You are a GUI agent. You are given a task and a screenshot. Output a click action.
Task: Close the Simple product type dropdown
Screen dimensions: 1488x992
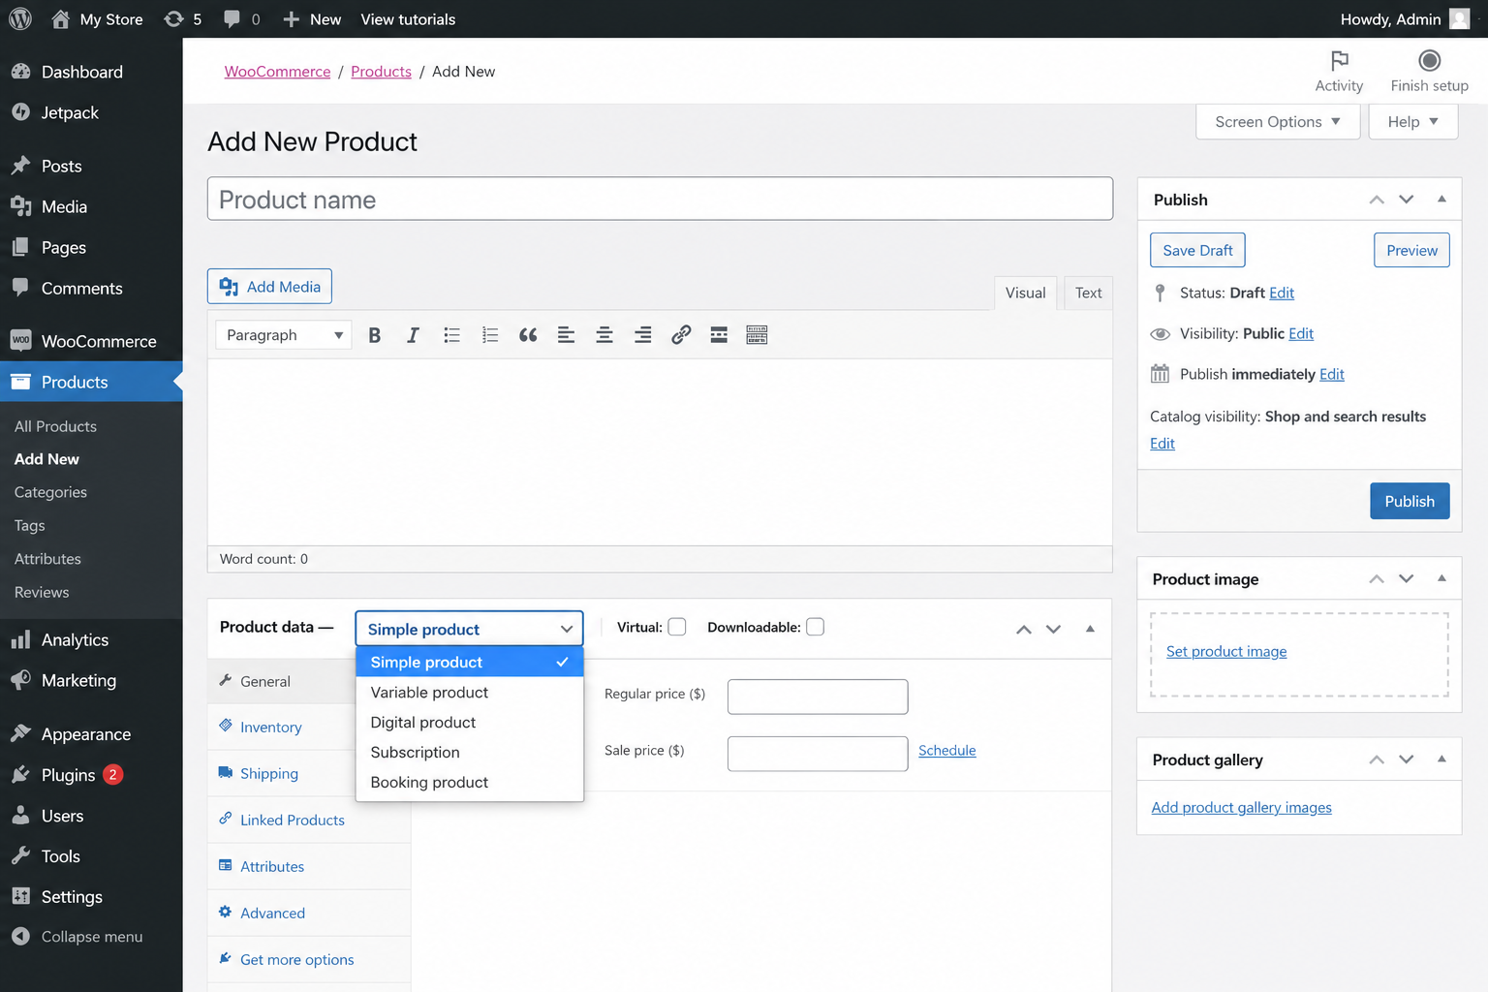(469, 629)
